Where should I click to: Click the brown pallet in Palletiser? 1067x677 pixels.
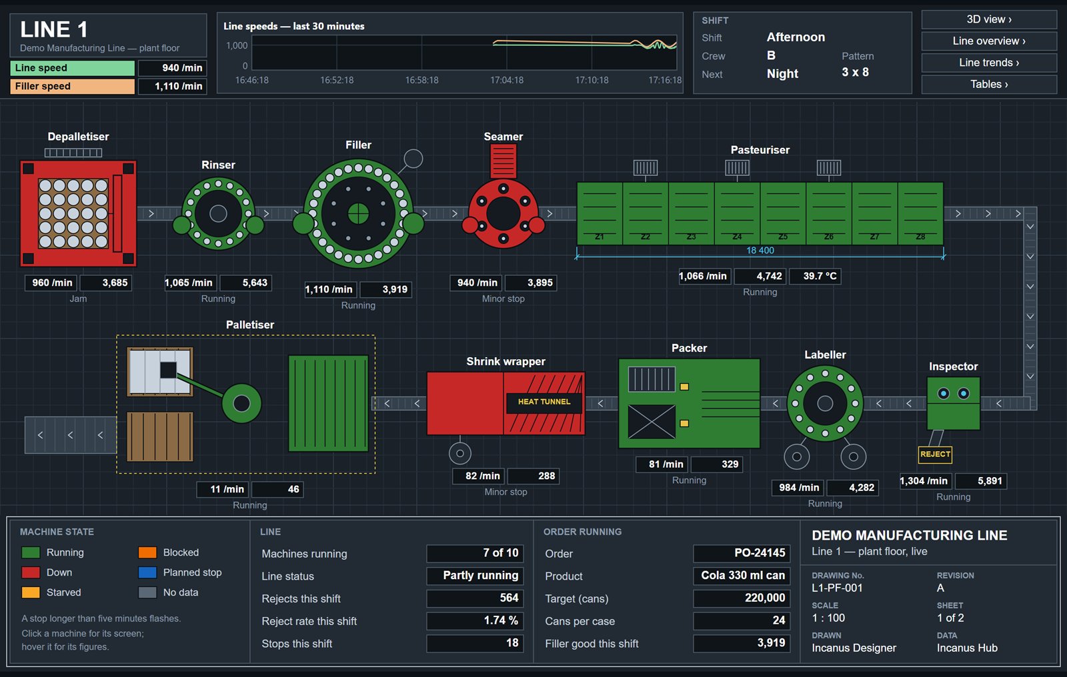coord(160,436)
